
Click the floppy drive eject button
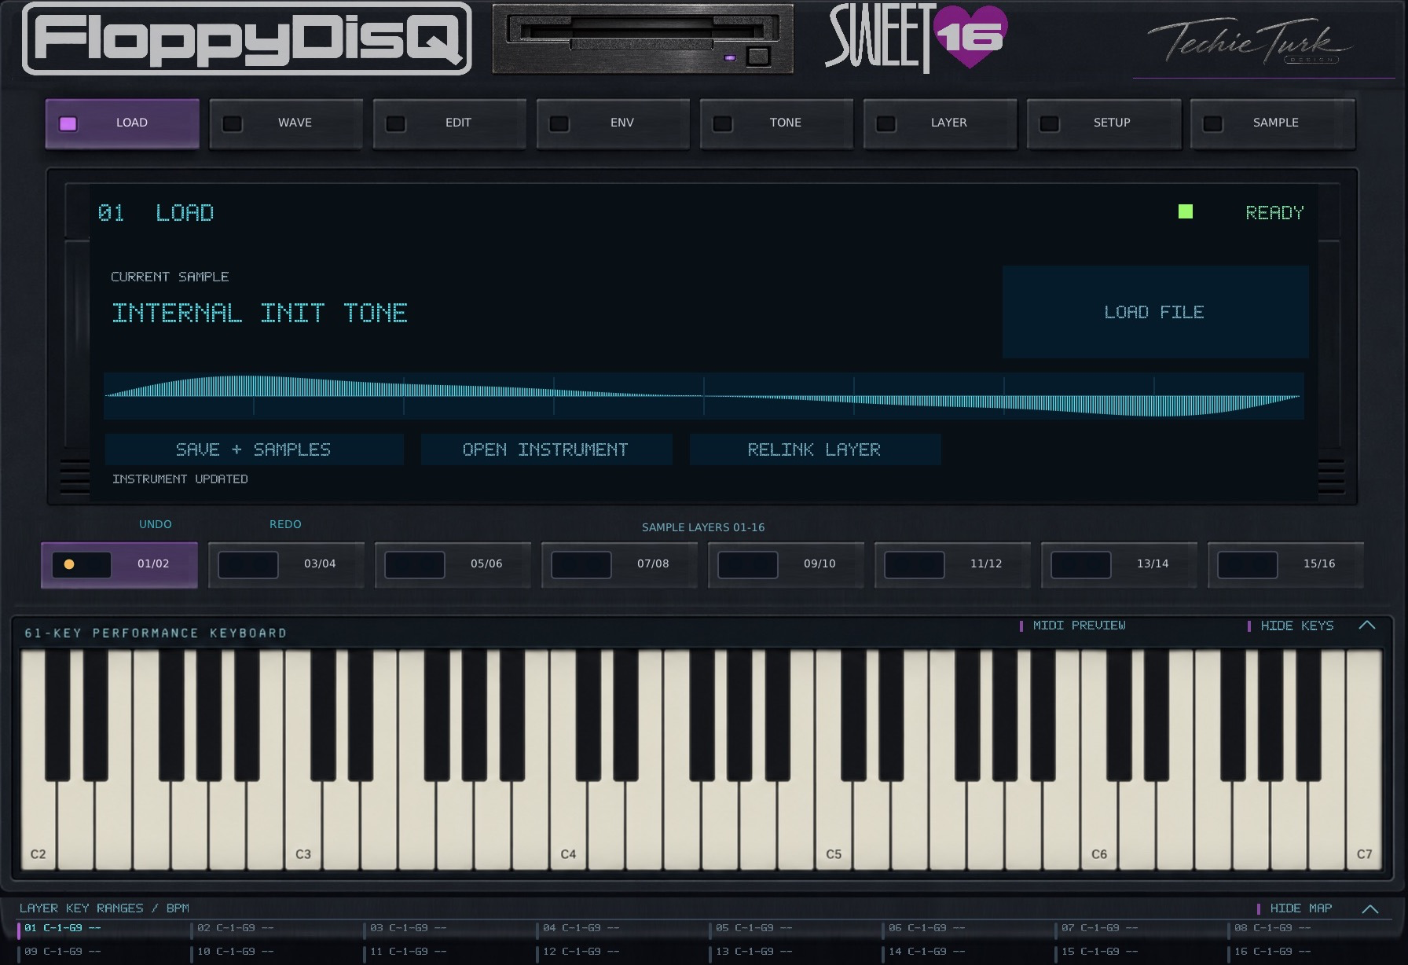pos(758,56)
